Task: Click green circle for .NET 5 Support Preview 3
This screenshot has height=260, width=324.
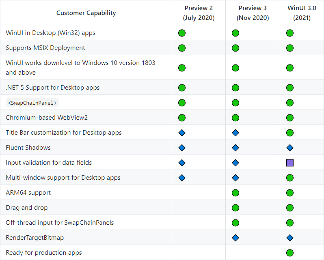Action: pyautogui.click(x=235, y=88)
